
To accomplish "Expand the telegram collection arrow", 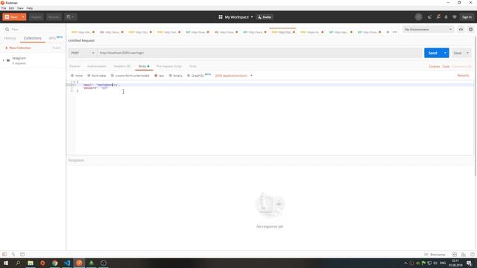I will (3, 60).
